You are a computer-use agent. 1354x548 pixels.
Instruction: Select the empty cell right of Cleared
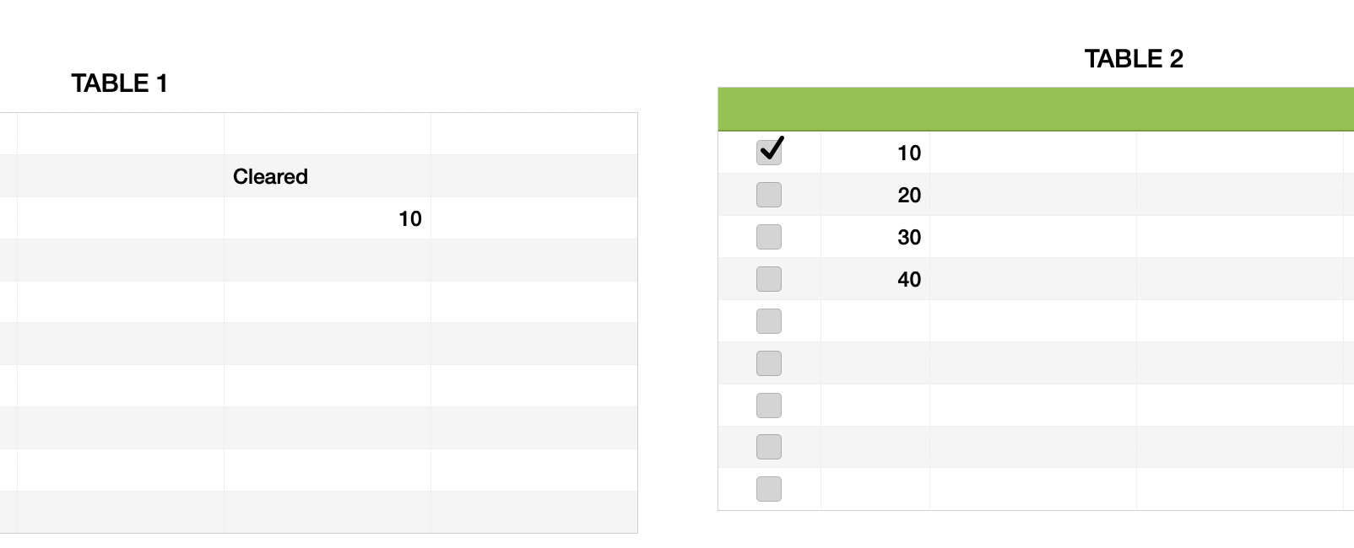(534, 176)
